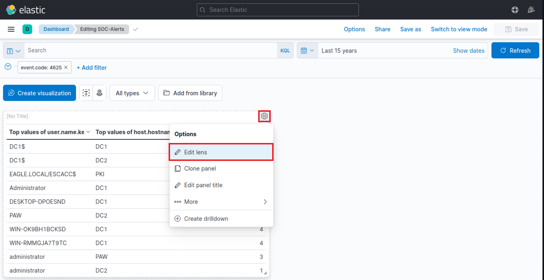Open the main navigation hamburger menu
The width and height of the screenshot is (544, 280).
point(11,29)
